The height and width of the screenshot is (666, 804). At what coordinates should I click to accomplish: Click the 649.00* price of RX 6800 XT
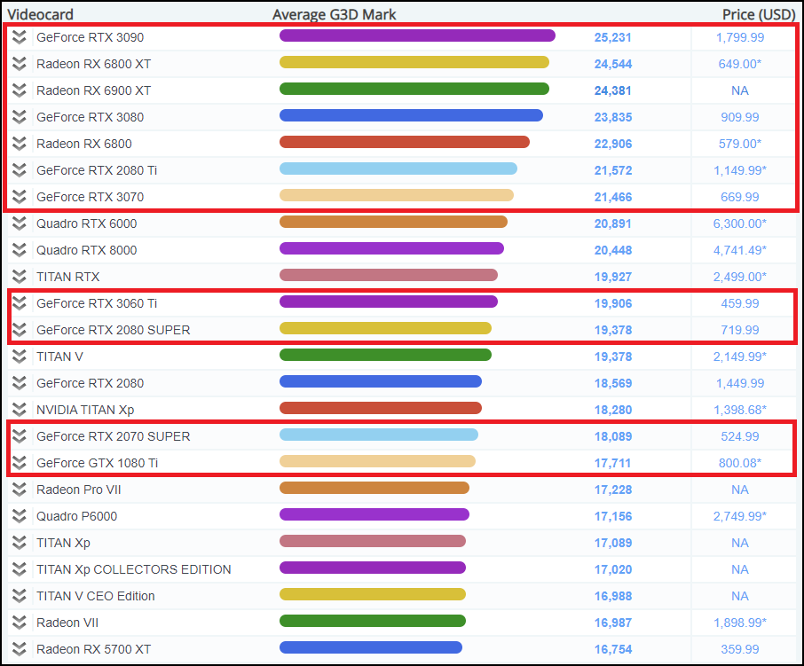pos(740,64)
